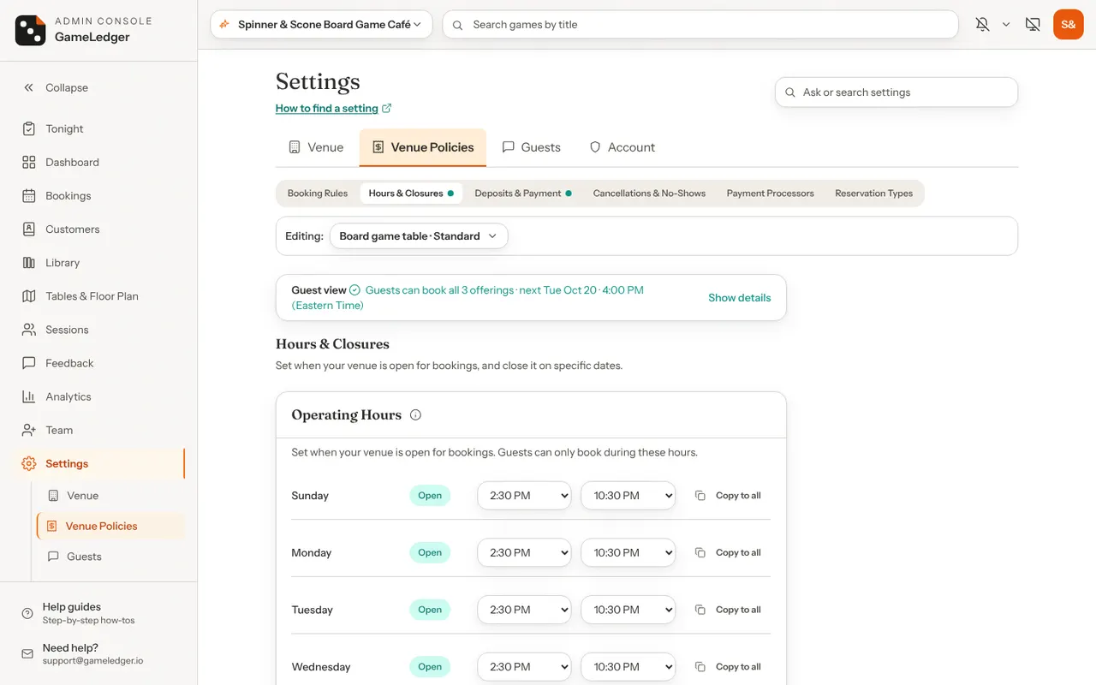Click the Search games by title field
The image size is (1096, 685).
click(700, 25)
